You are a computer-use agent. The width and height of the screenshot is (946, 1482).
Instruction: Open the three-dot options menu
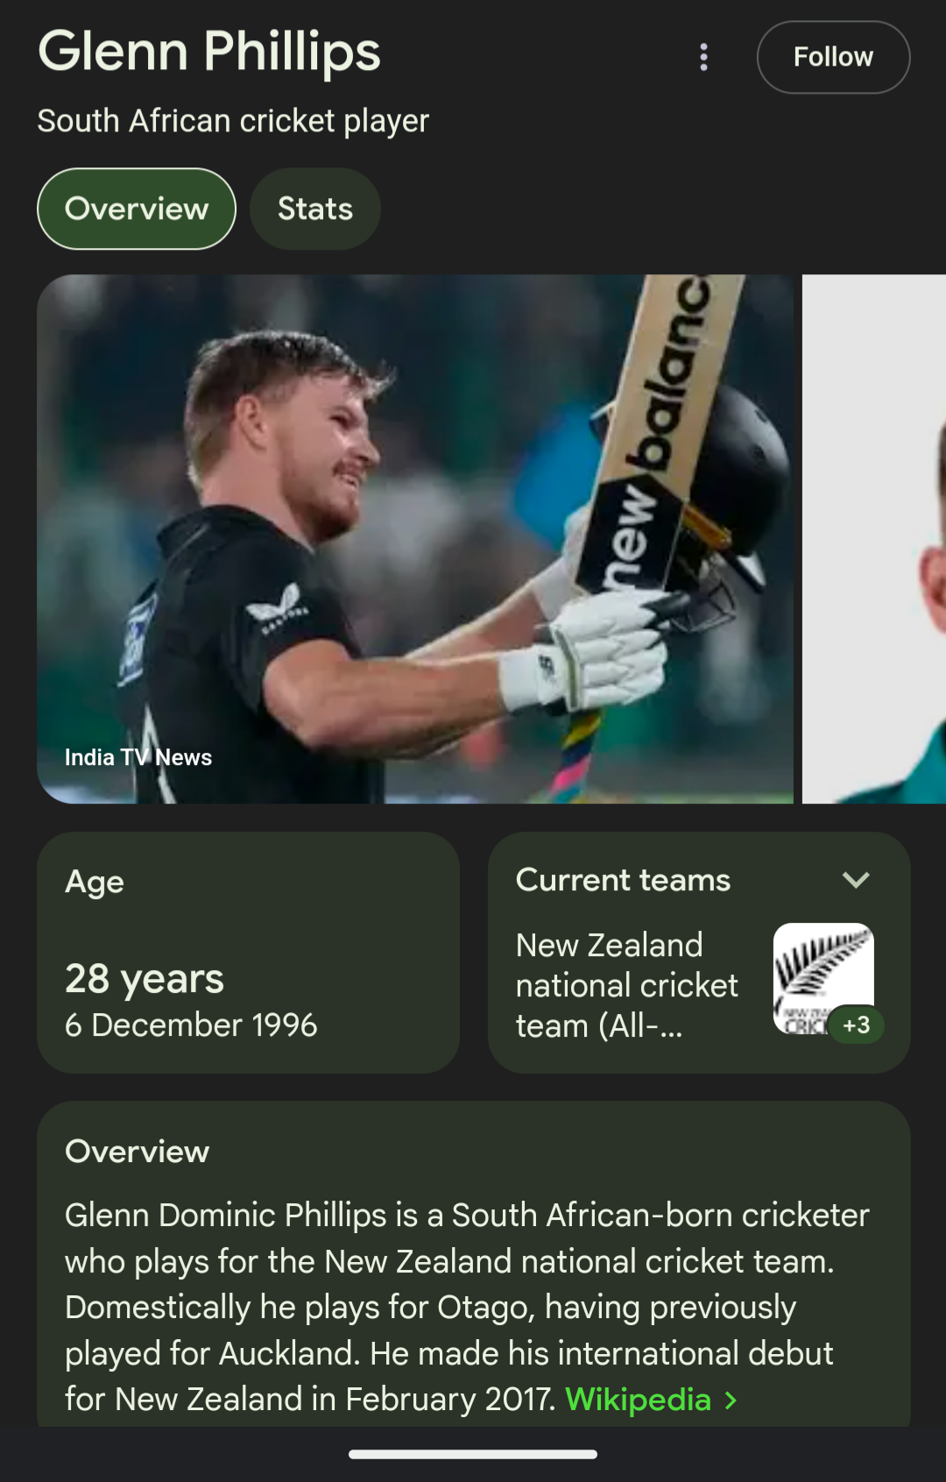(x=702, y=56)
